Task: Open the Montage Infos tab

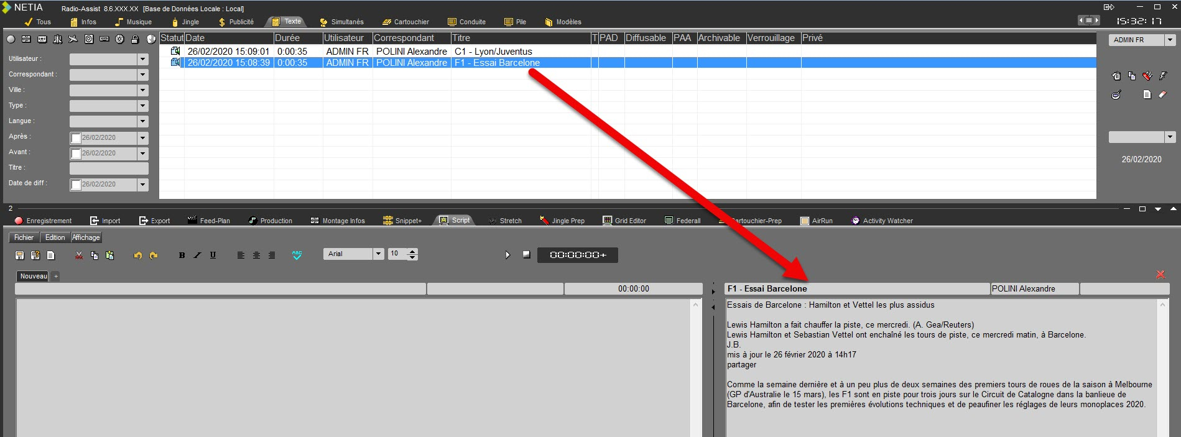Action: tap(338, 221)
